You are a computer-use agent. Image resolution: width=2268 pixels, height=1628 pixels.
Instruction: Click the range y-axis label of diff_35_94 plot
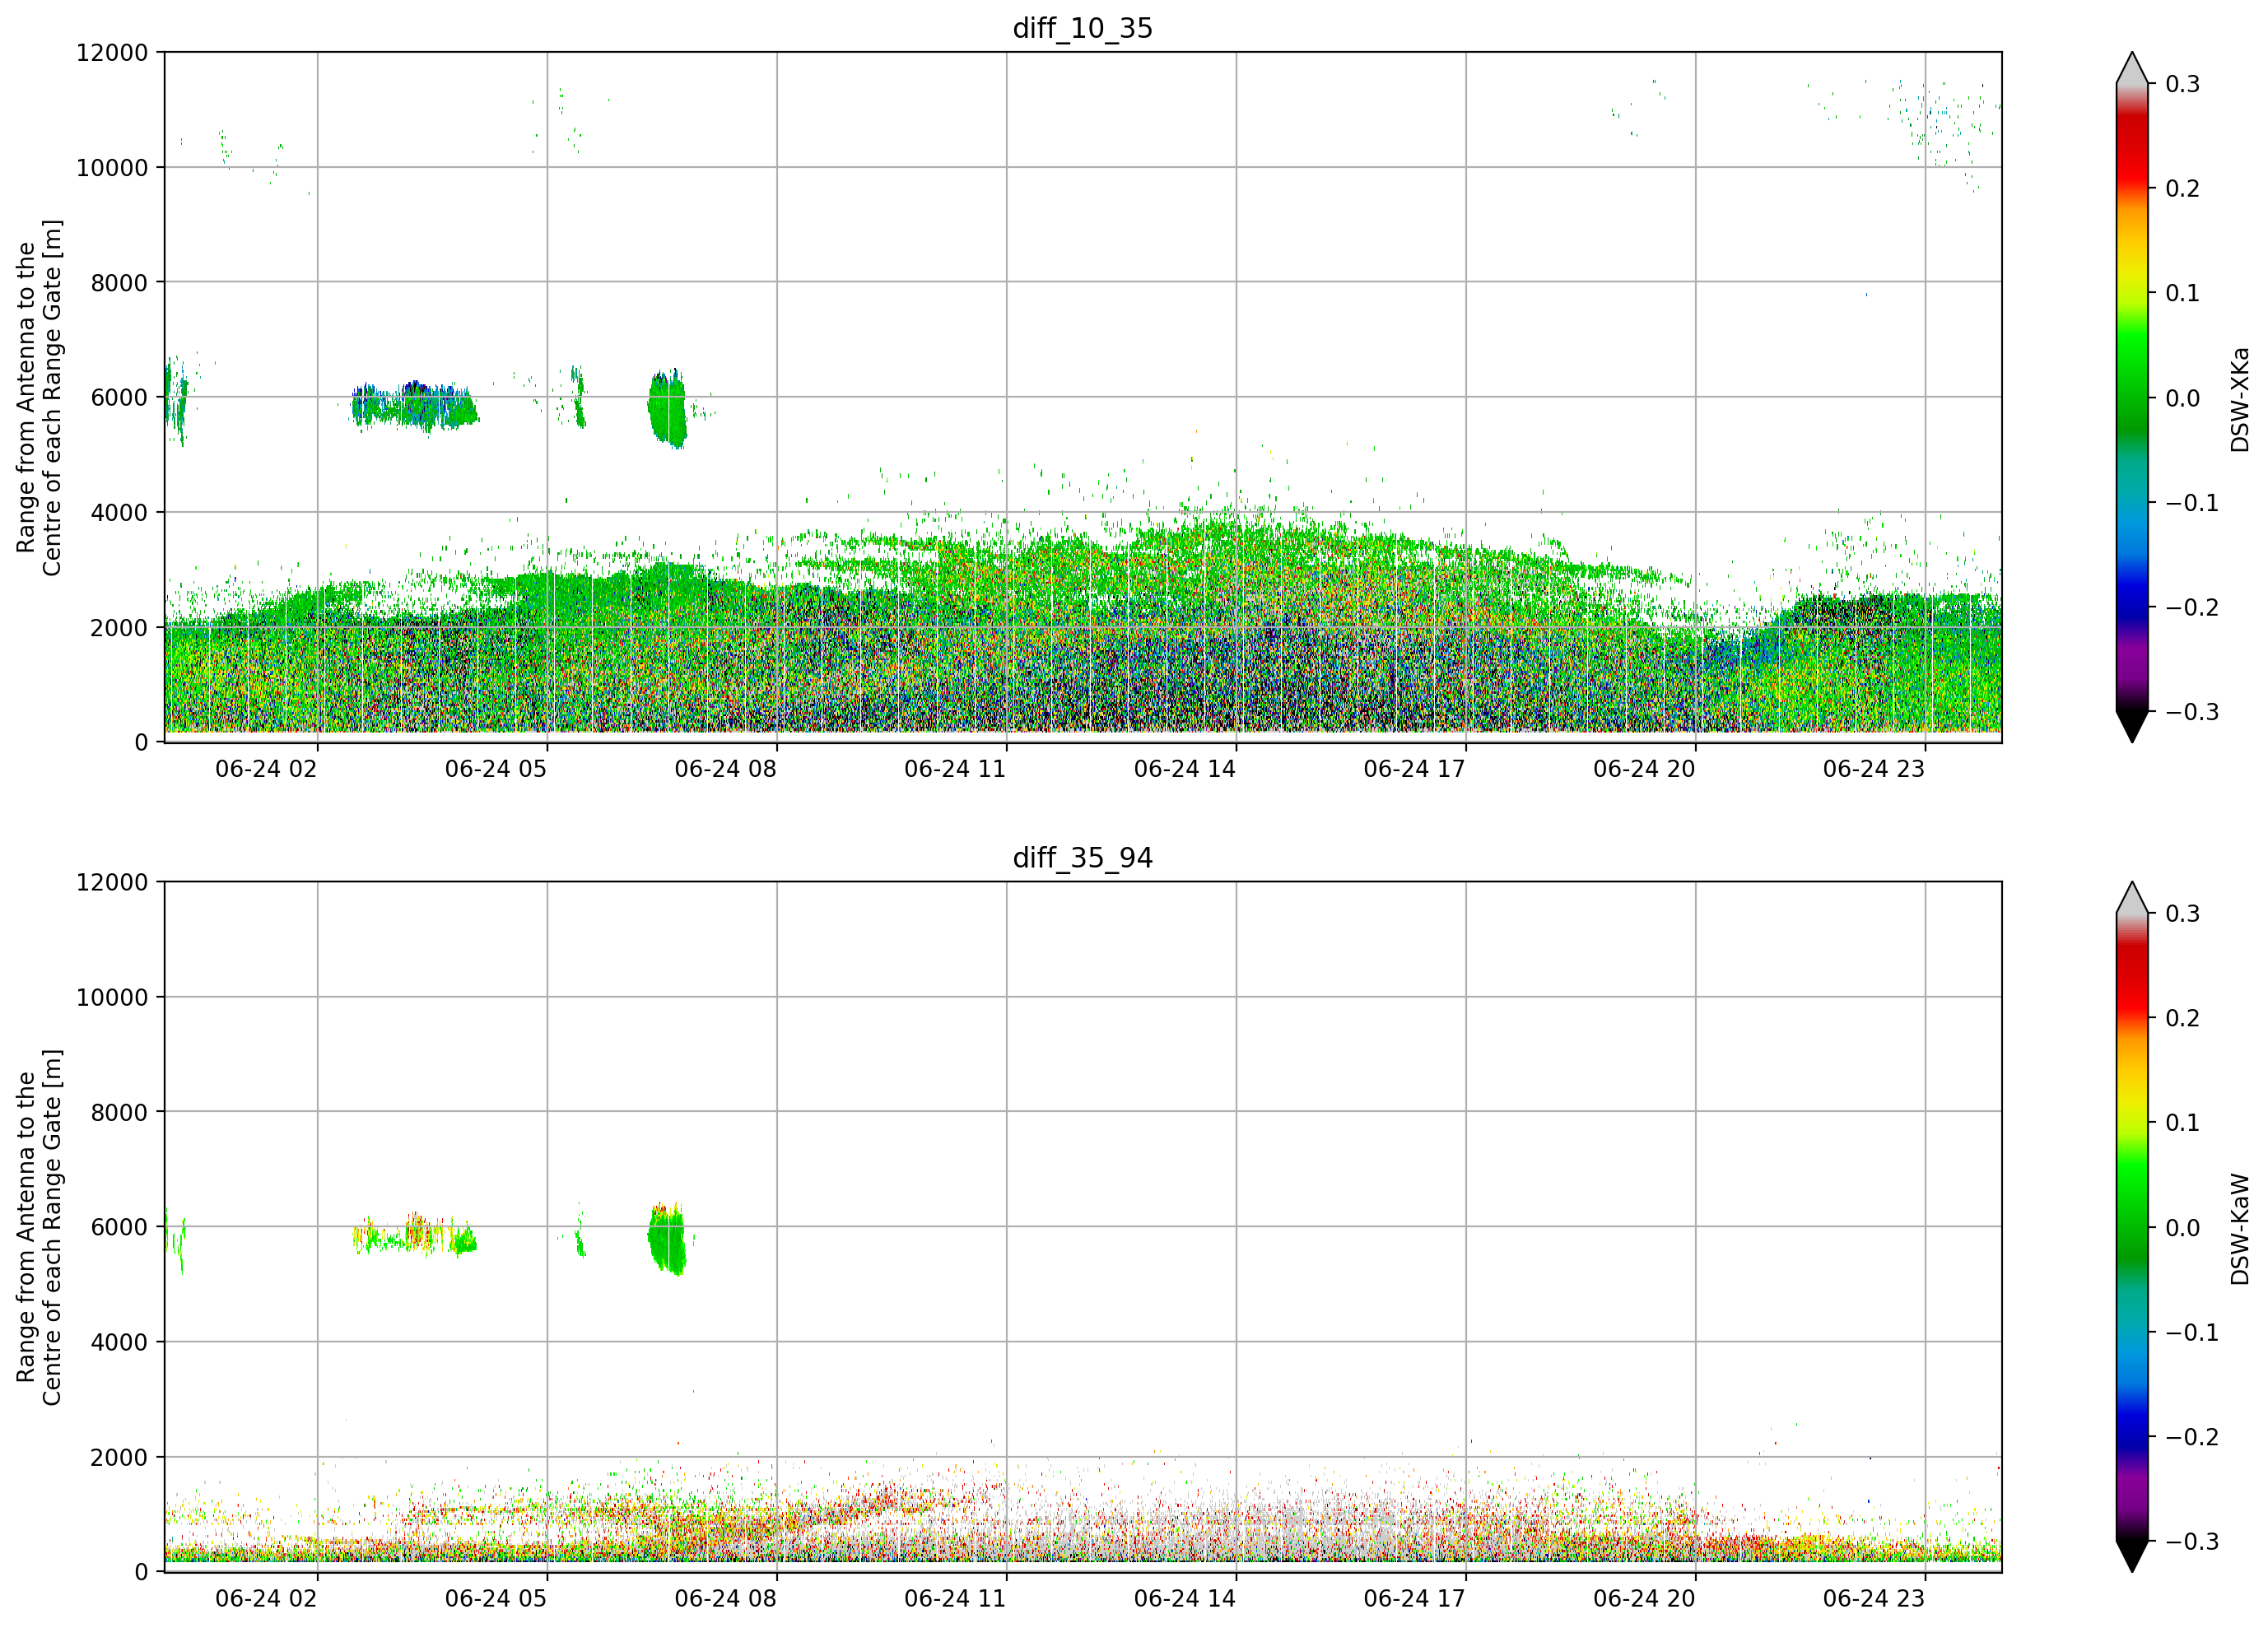tap(39, 1227)
